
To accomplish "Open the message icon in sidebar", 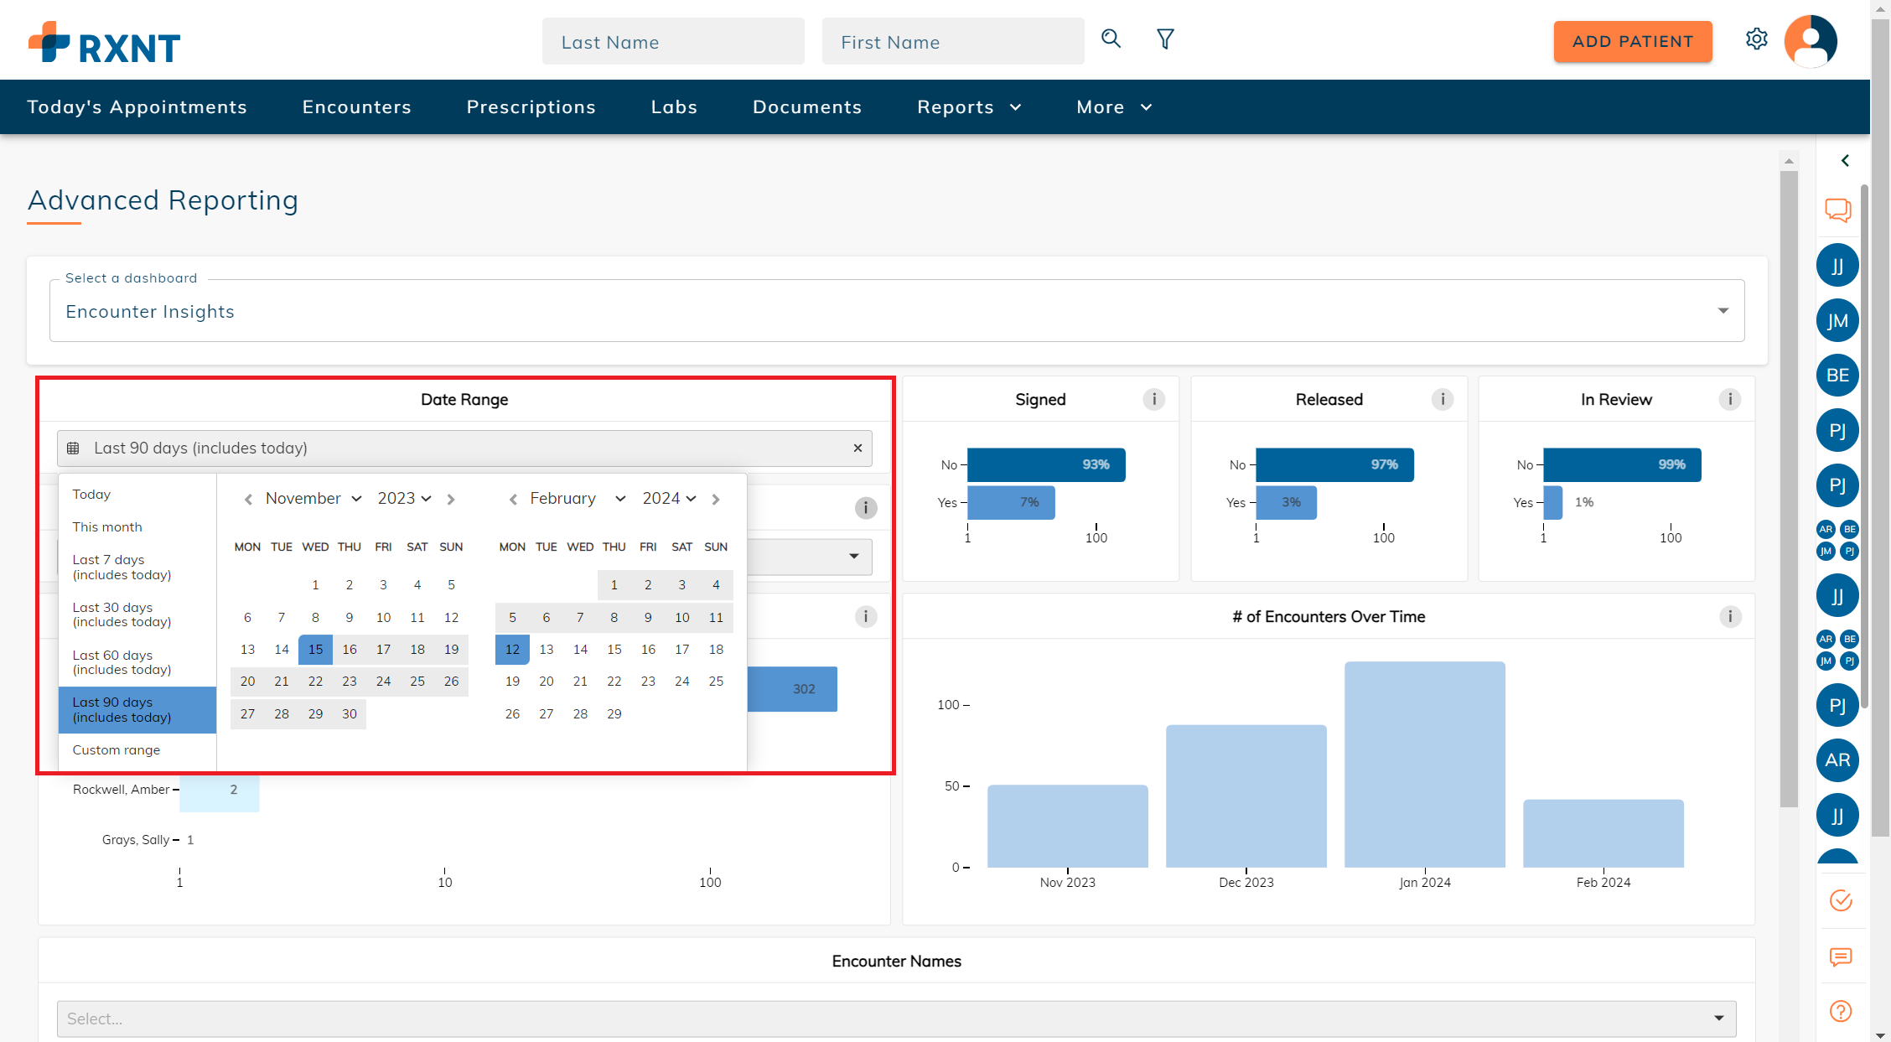I will click(1841, 956).
